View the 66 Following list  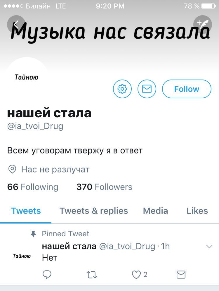pyautogui.click(x=33, y=187)
